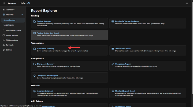Click the Settings gear icon

(x=3, y=50)
